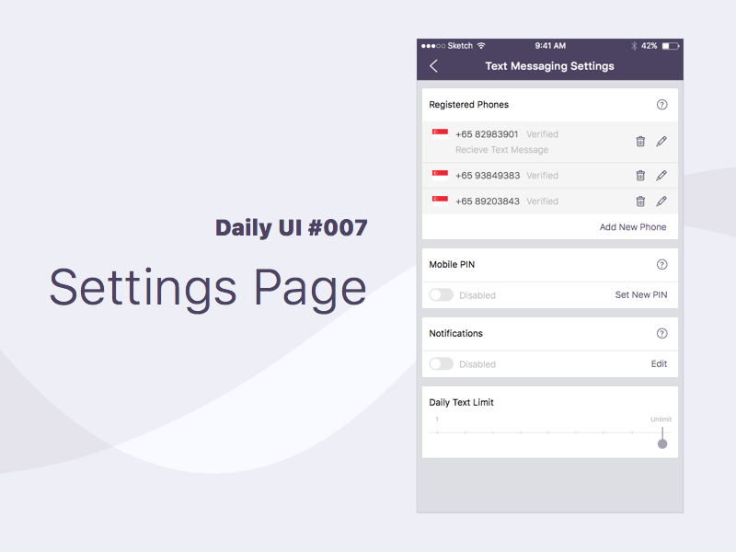Delete the phone number +65 82983901

click(641, 142)
